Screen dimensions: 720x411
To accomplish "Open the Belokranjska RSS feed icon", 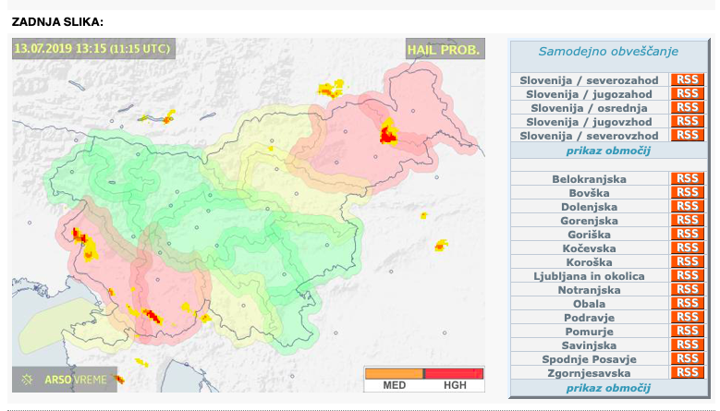I will (687, 178).
